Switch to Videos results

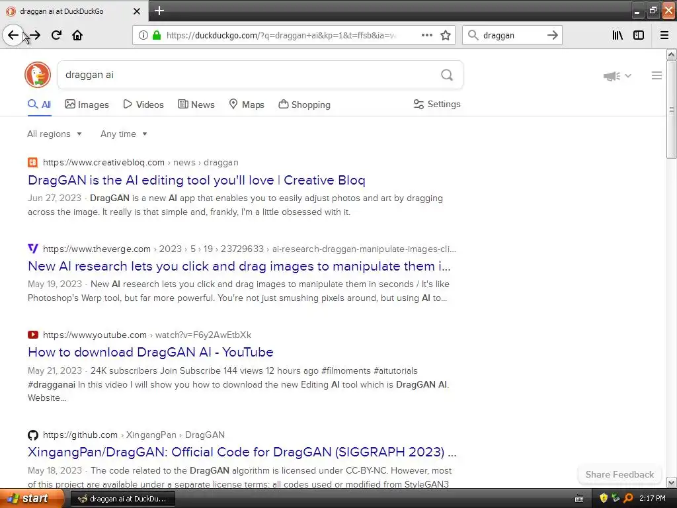pyautogui.click(x=143, y=105)
